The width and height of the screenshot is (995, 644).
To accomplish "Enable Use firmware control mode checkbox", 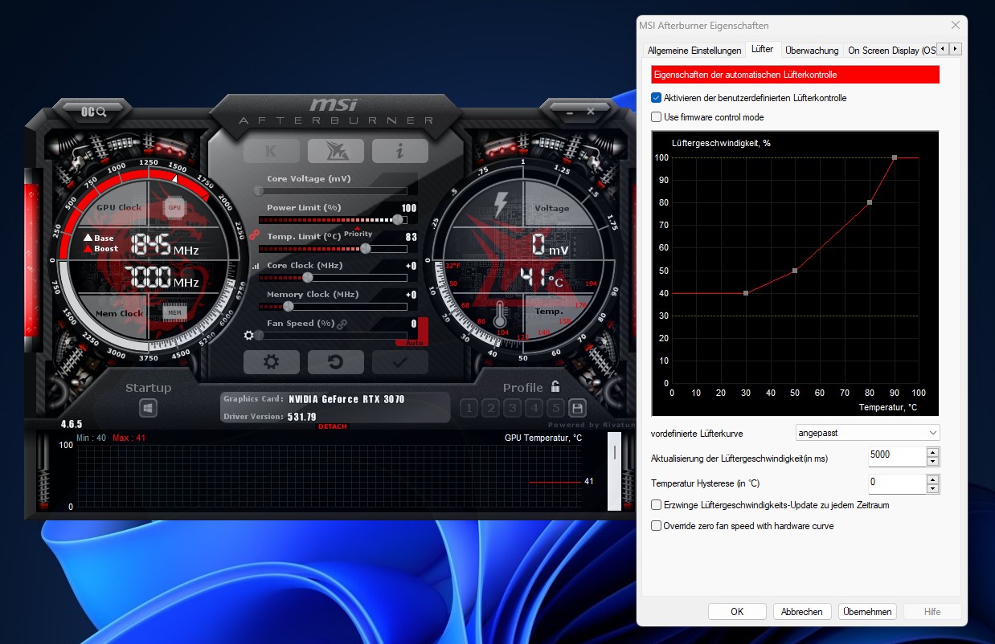I will point(657,117).
